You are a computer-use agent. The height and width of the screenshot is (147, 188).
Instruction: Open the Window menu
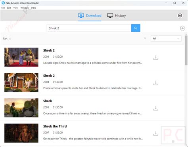[25, 8]
